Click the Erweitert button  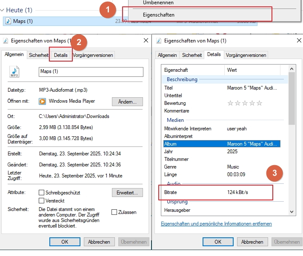click(x=127, y=193)
